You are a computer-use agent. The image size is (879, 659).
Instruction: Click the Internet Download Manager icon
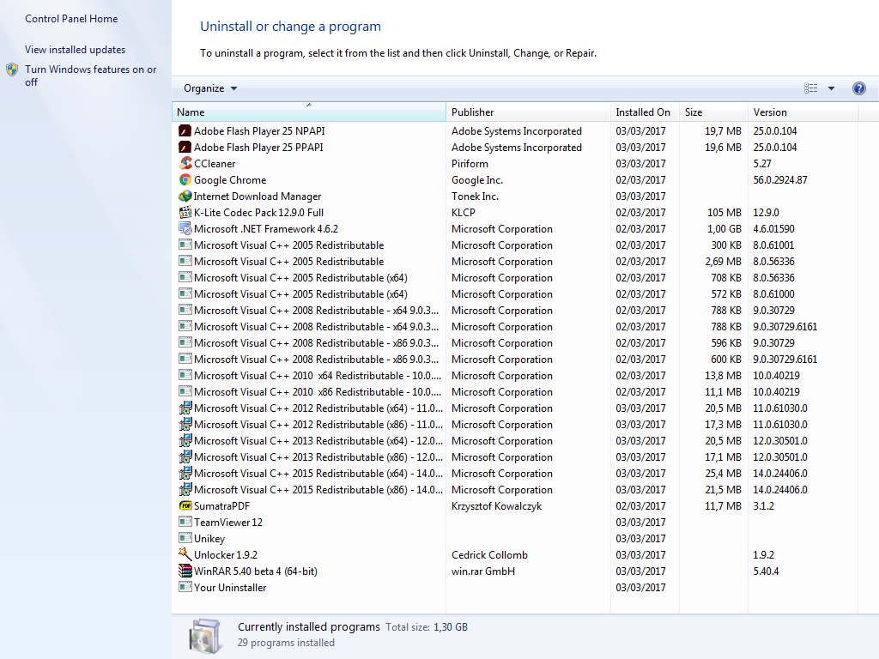click(185, 196)
